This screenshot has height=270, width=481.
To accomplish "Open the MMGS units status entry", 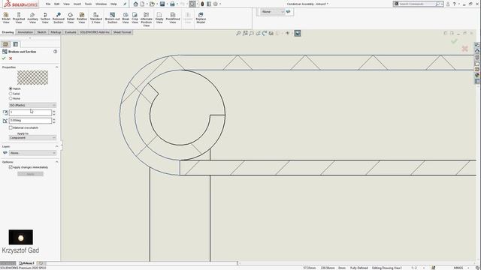I will click(x=458, y=268).
